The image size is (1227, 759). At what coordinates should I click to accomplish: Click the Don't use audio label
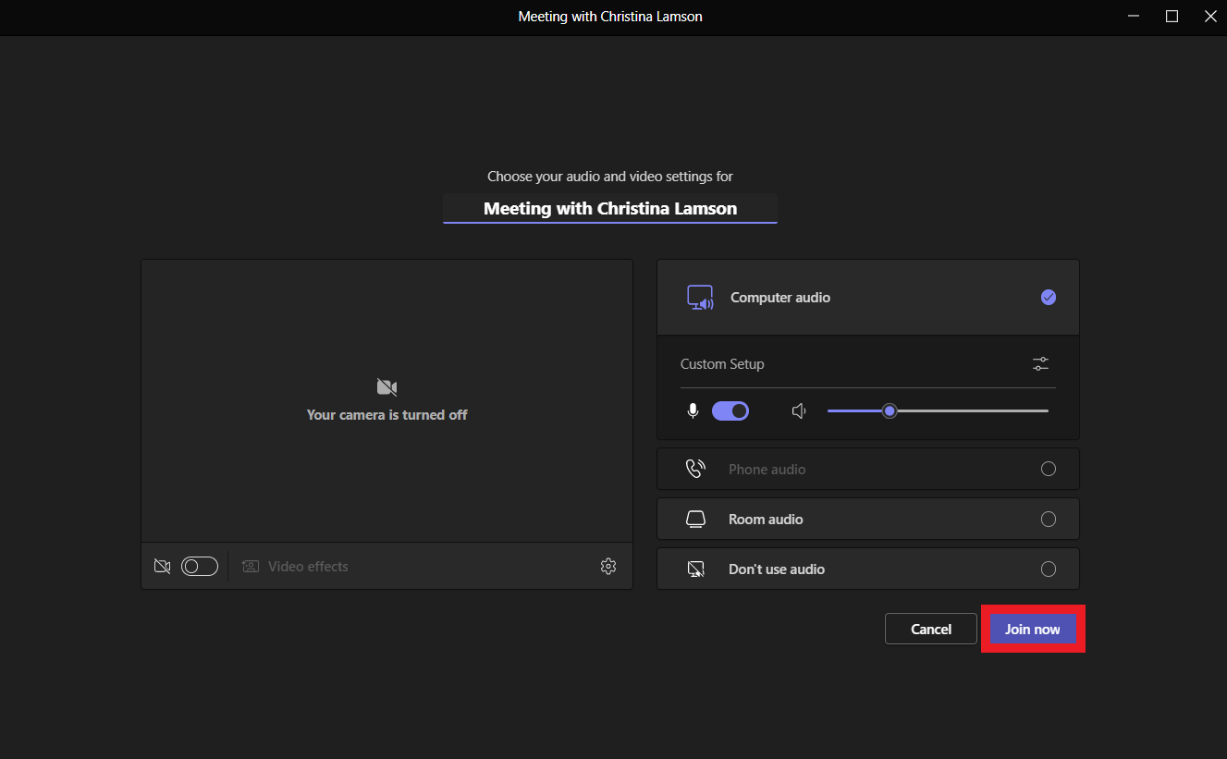[x=777, y=569]
